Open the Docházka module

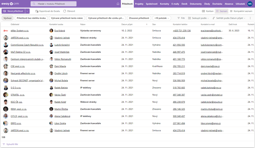(x=217, y=4)
